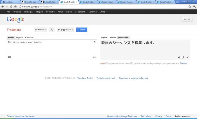Screen dimensions: 197x119
Task: Reload the page with refresh icon
Action: point(11,6)
